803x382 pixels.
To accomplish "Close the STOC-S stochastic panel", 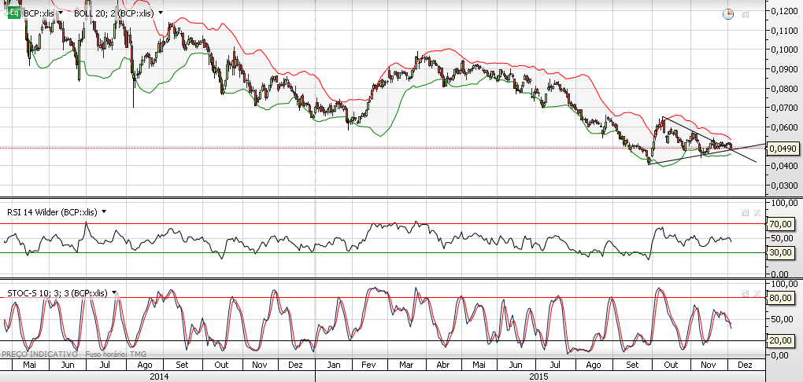I will pyautogui.click(x=757, y=292).
